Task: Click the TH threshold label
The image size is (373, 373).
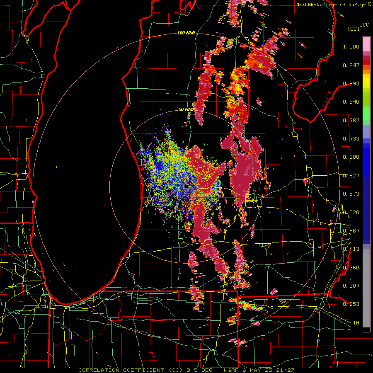Action: (356, 323)
